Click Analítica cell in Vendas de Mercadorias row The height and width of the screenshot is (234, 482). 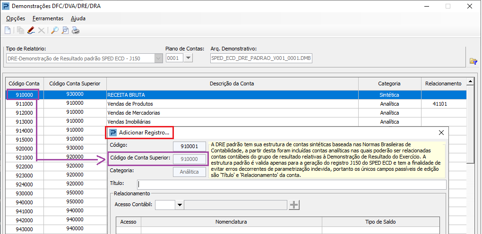point(389,113)
